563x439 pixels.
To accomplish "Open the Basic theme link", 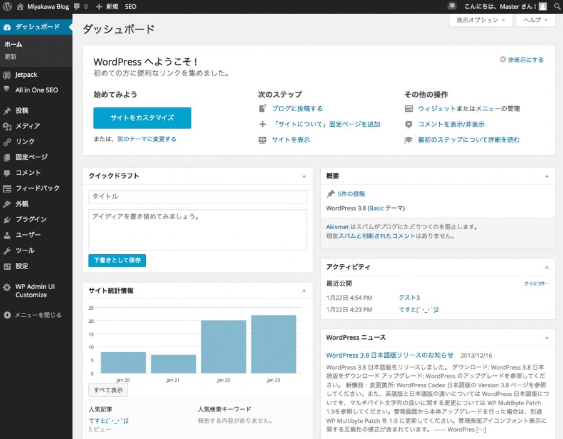I will [377, 208].
